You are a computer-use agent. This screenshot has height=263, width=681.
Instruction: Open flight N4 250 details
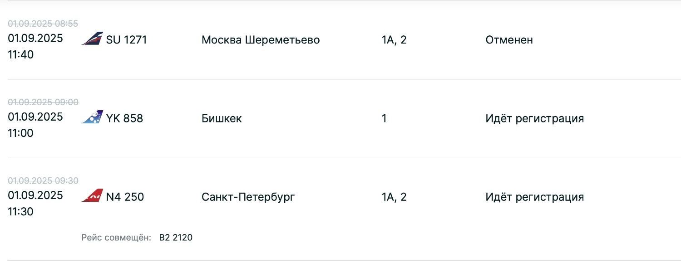125,197
